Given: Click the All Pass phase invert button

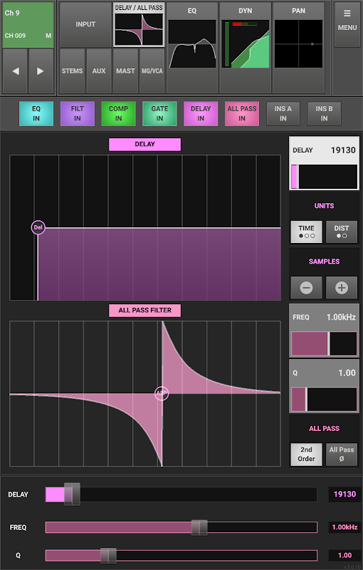Looking at the screenshot, I should (x=341, y=455).
